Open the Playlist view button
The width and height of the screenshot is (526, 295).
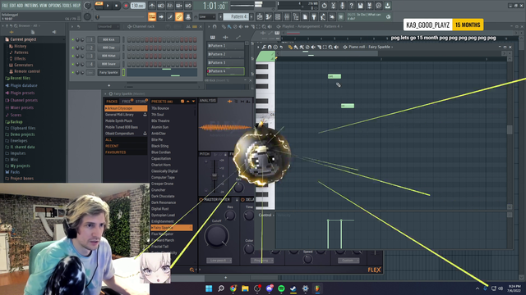tap(260, 16)
